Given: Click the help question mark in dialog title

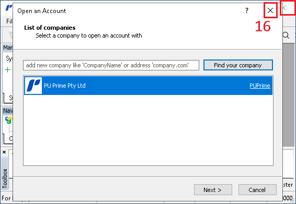Looking at the screenshot, I should click(247, 10).
